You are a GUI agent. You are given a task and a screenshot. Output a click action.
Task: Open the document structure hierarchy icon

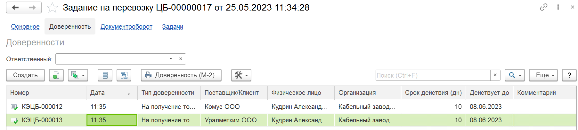pos(124,75)
